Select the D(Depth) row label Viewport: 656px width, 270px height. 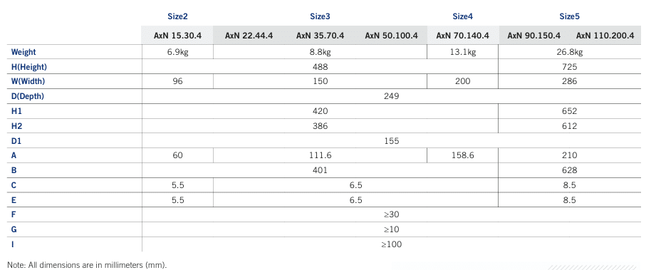click(28, 96)
